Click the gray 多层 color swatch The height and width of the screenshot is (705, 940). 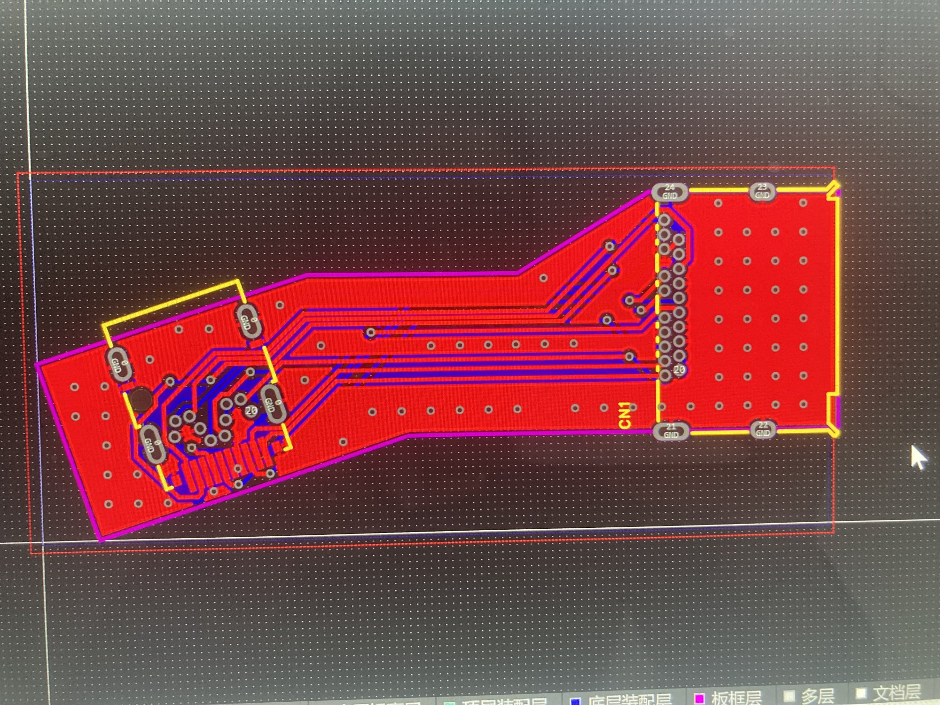tap(789, 696)
